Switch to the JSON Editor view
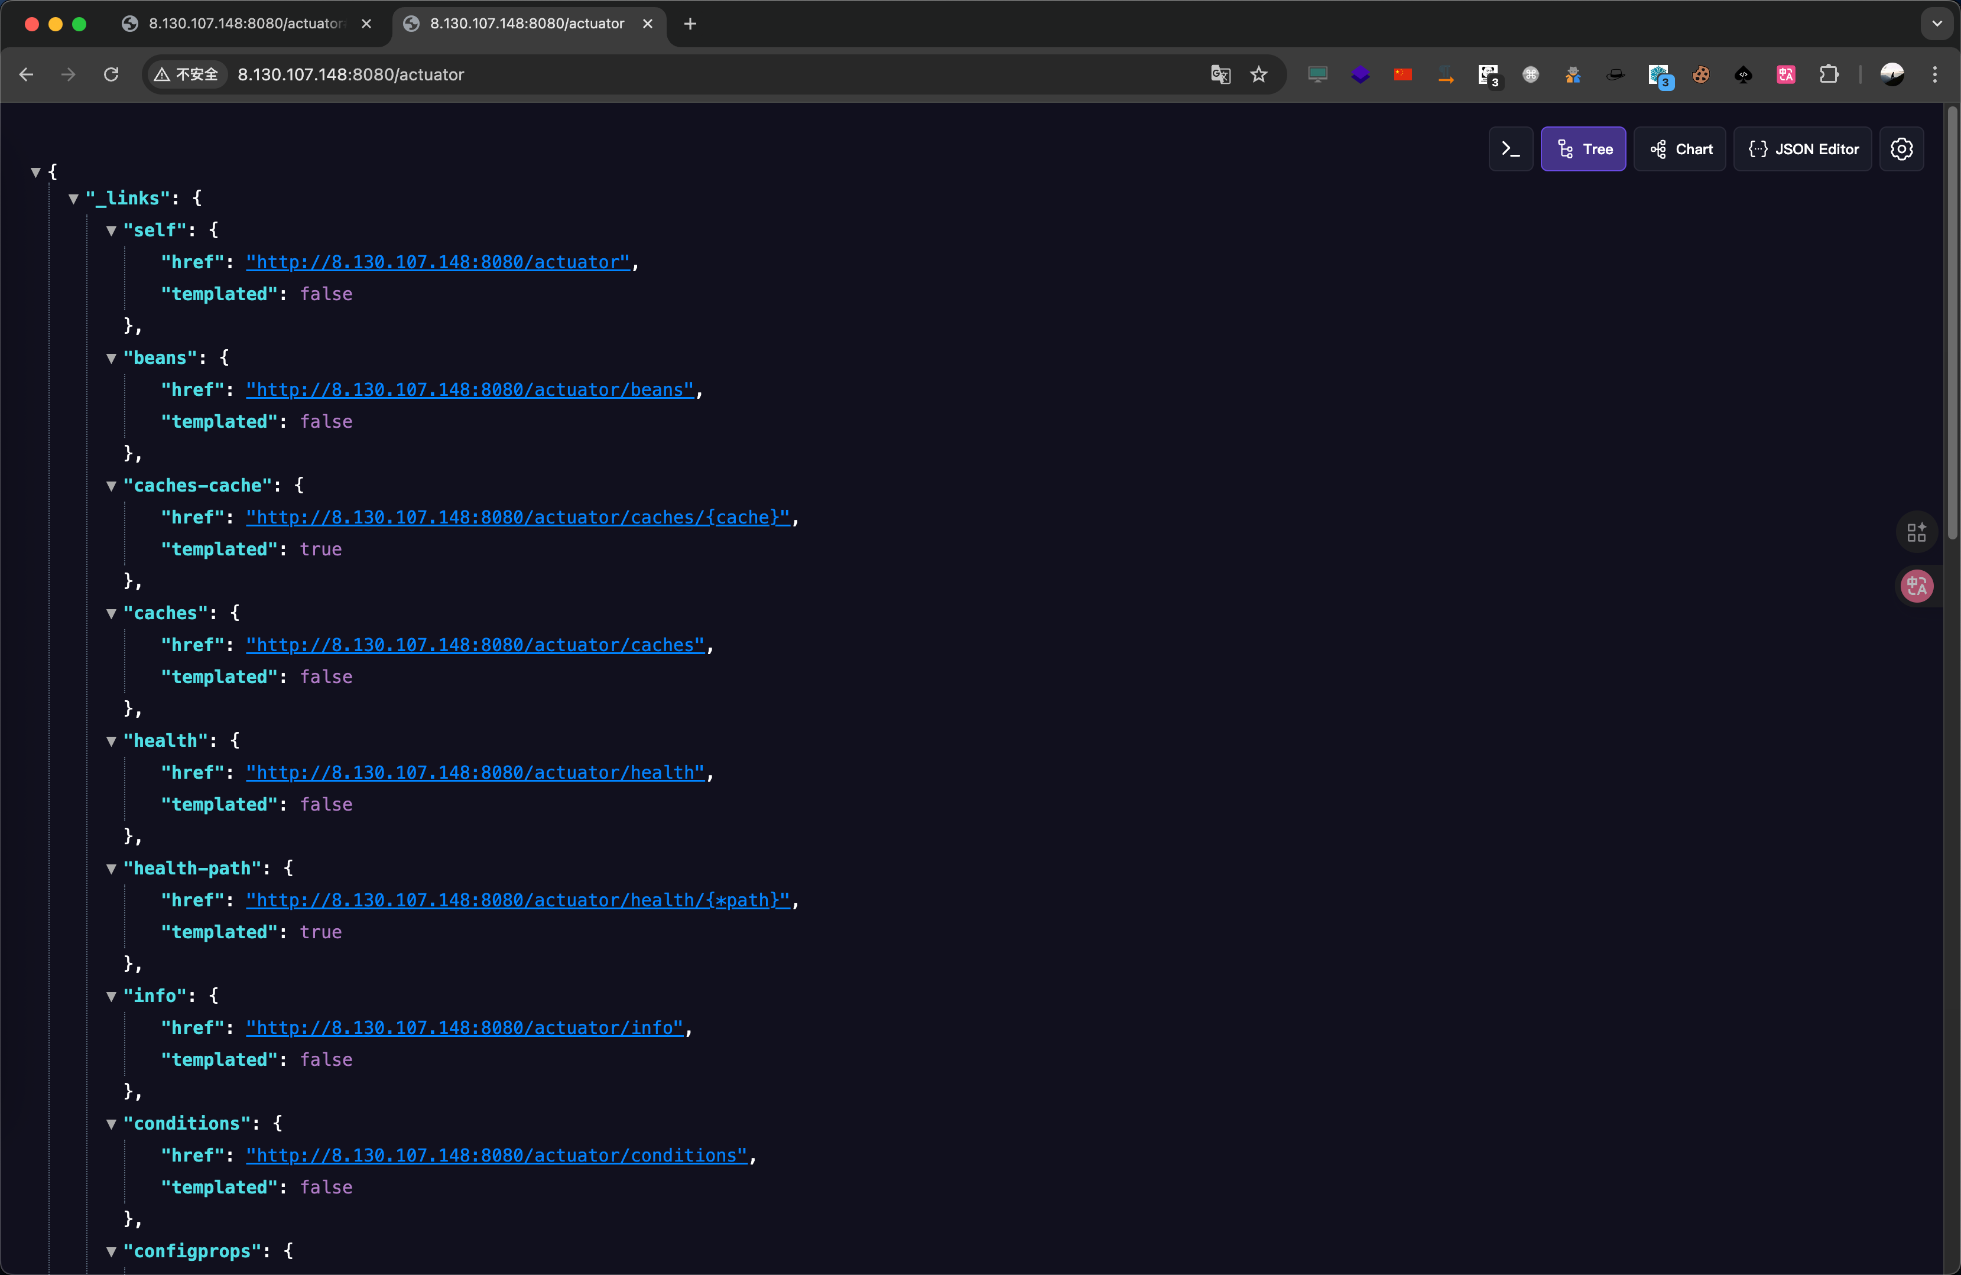The image size is (1961, 1275). (x=1803, y=149)
